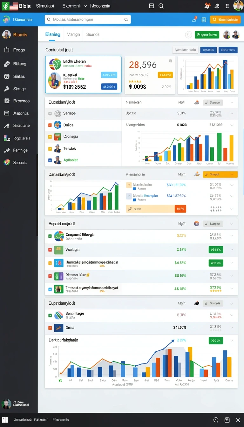Click the green button in tab bar
This screenshot has height=427, width=244.
pyautogui.click(x=207, y=35)
